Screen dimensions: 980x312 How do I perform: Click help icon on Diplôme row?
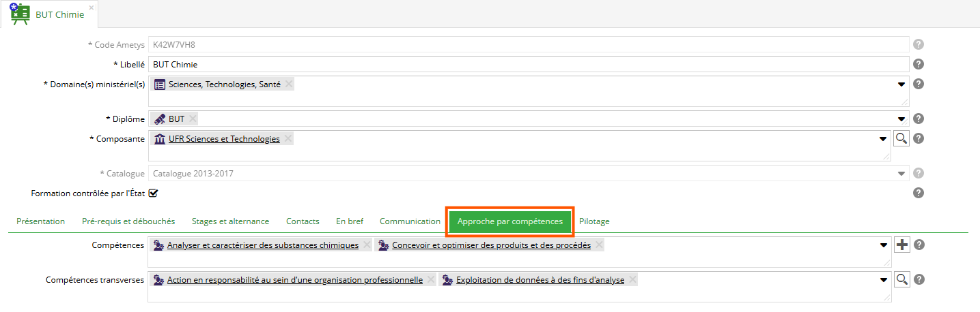[919, 119]
